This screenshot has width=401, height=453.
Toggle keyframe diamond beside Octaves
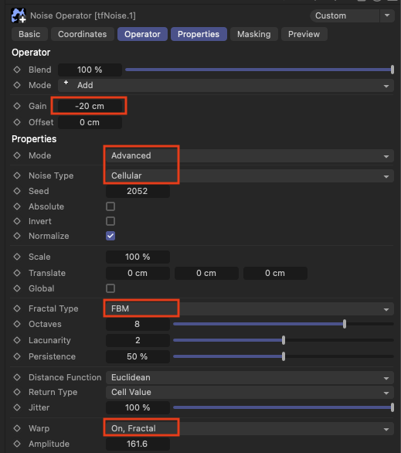[17, 324]
